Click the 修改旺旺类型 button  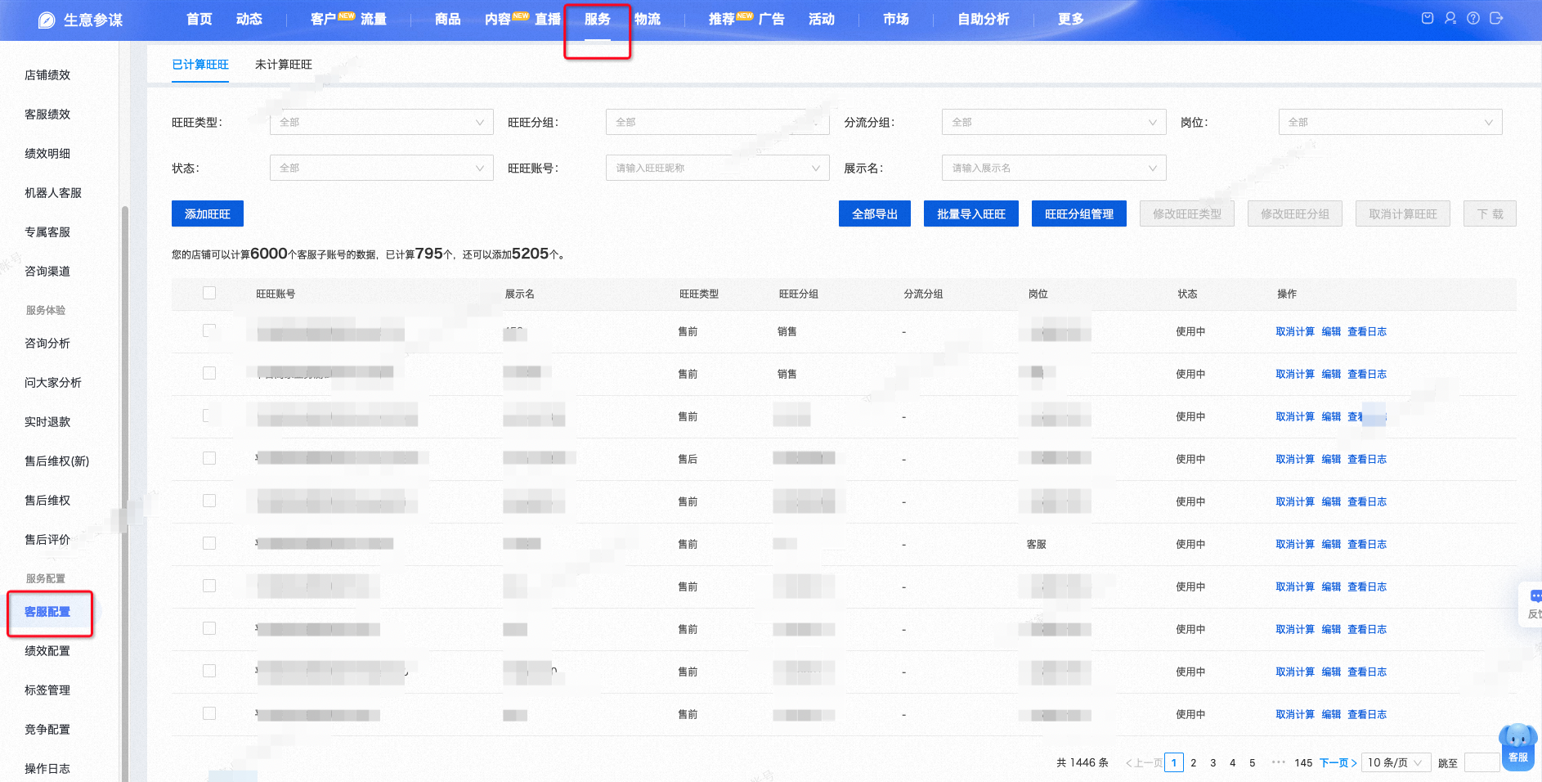(1187, 213)
